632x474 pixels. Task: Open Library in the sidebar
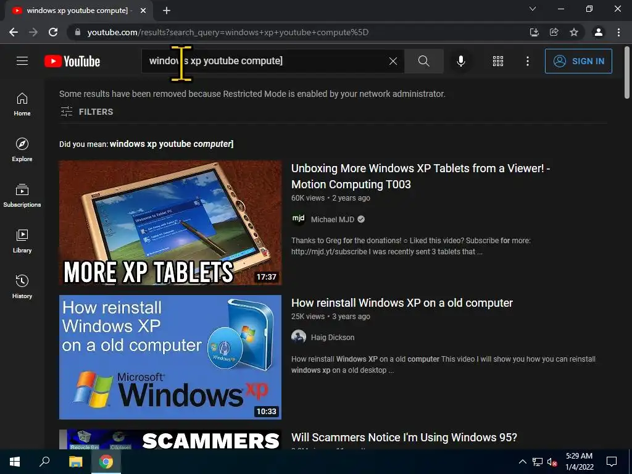point(22,241)
